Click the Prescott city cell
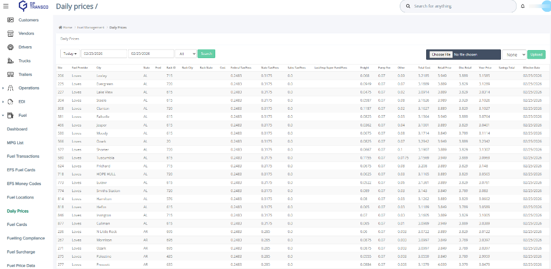This screenshot has height=269, width=551. point(103,265)
